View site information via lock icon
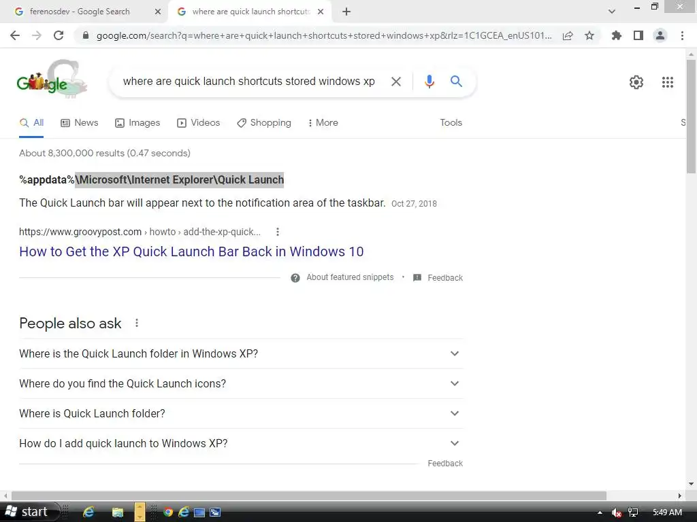The width and height of the screenshot is (697, 522). (86, 35)
